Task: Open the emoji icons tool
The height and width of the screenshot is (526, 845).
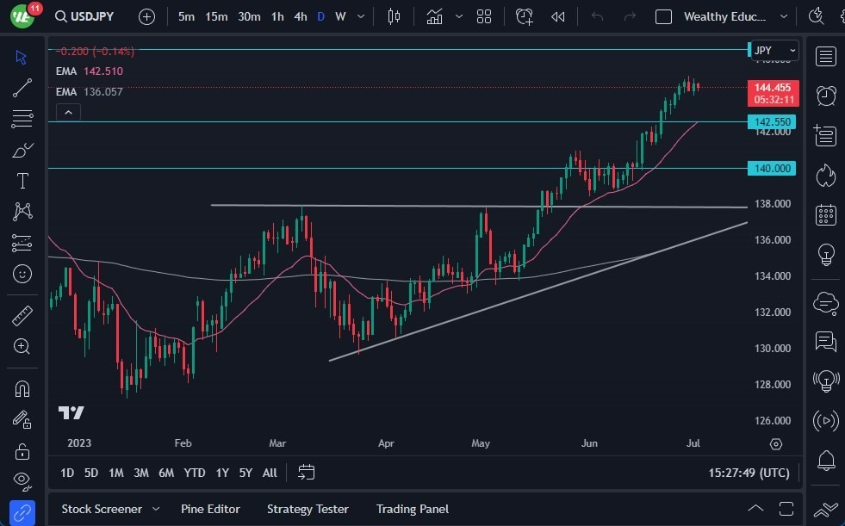Action: coord(22,274)
